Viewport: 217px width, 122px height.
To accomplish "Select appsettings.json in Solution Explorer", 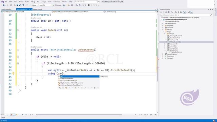I will click(x=172, y=54).
